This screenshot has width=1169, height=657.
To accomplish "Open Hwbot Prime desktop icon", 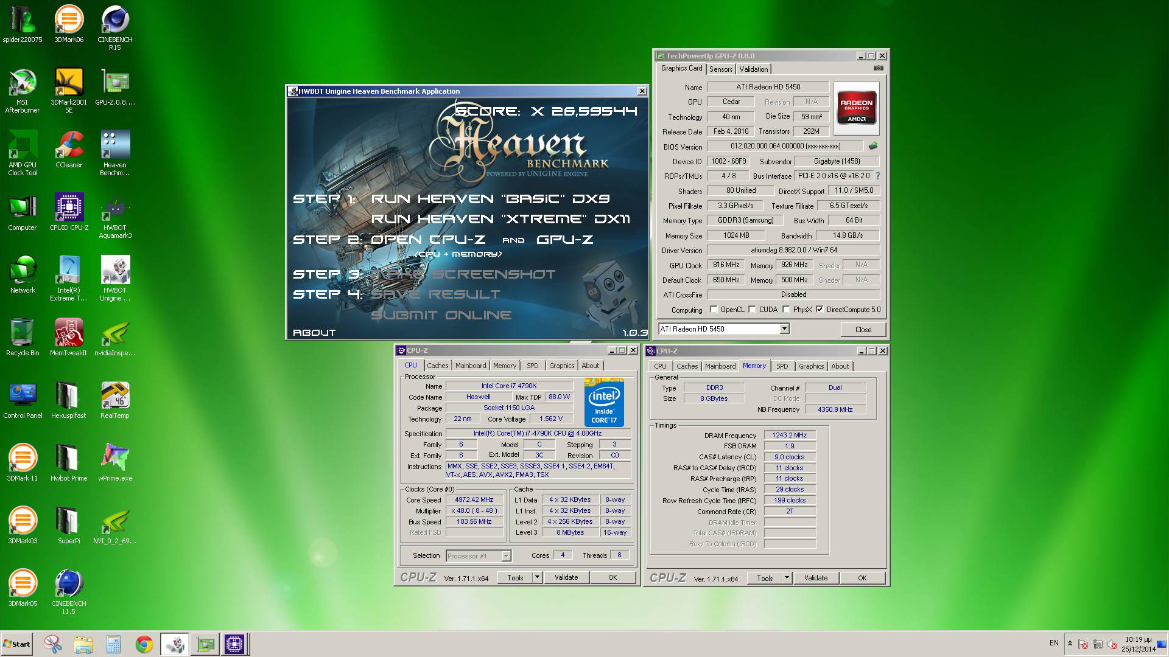I will click(69, 463).
